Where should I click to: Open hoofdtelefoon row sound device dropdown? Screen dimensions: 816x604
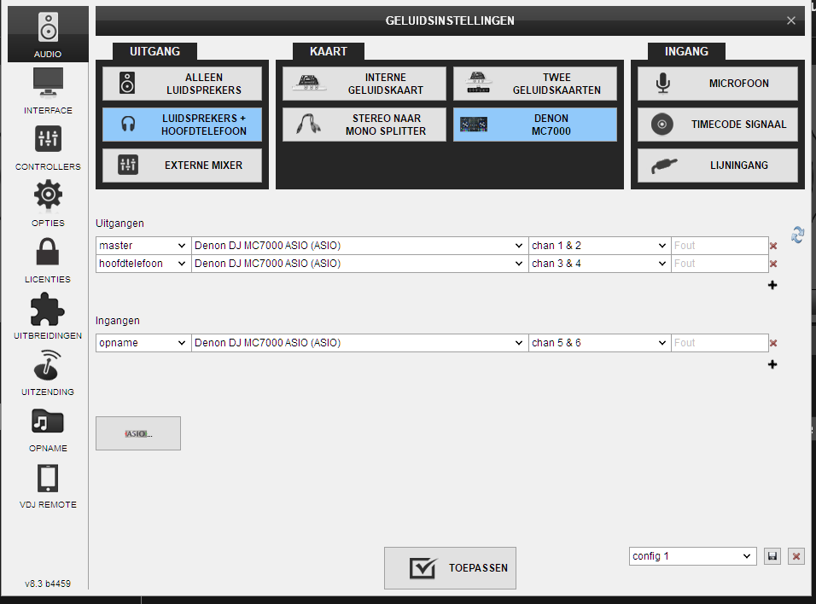(359, 264)
